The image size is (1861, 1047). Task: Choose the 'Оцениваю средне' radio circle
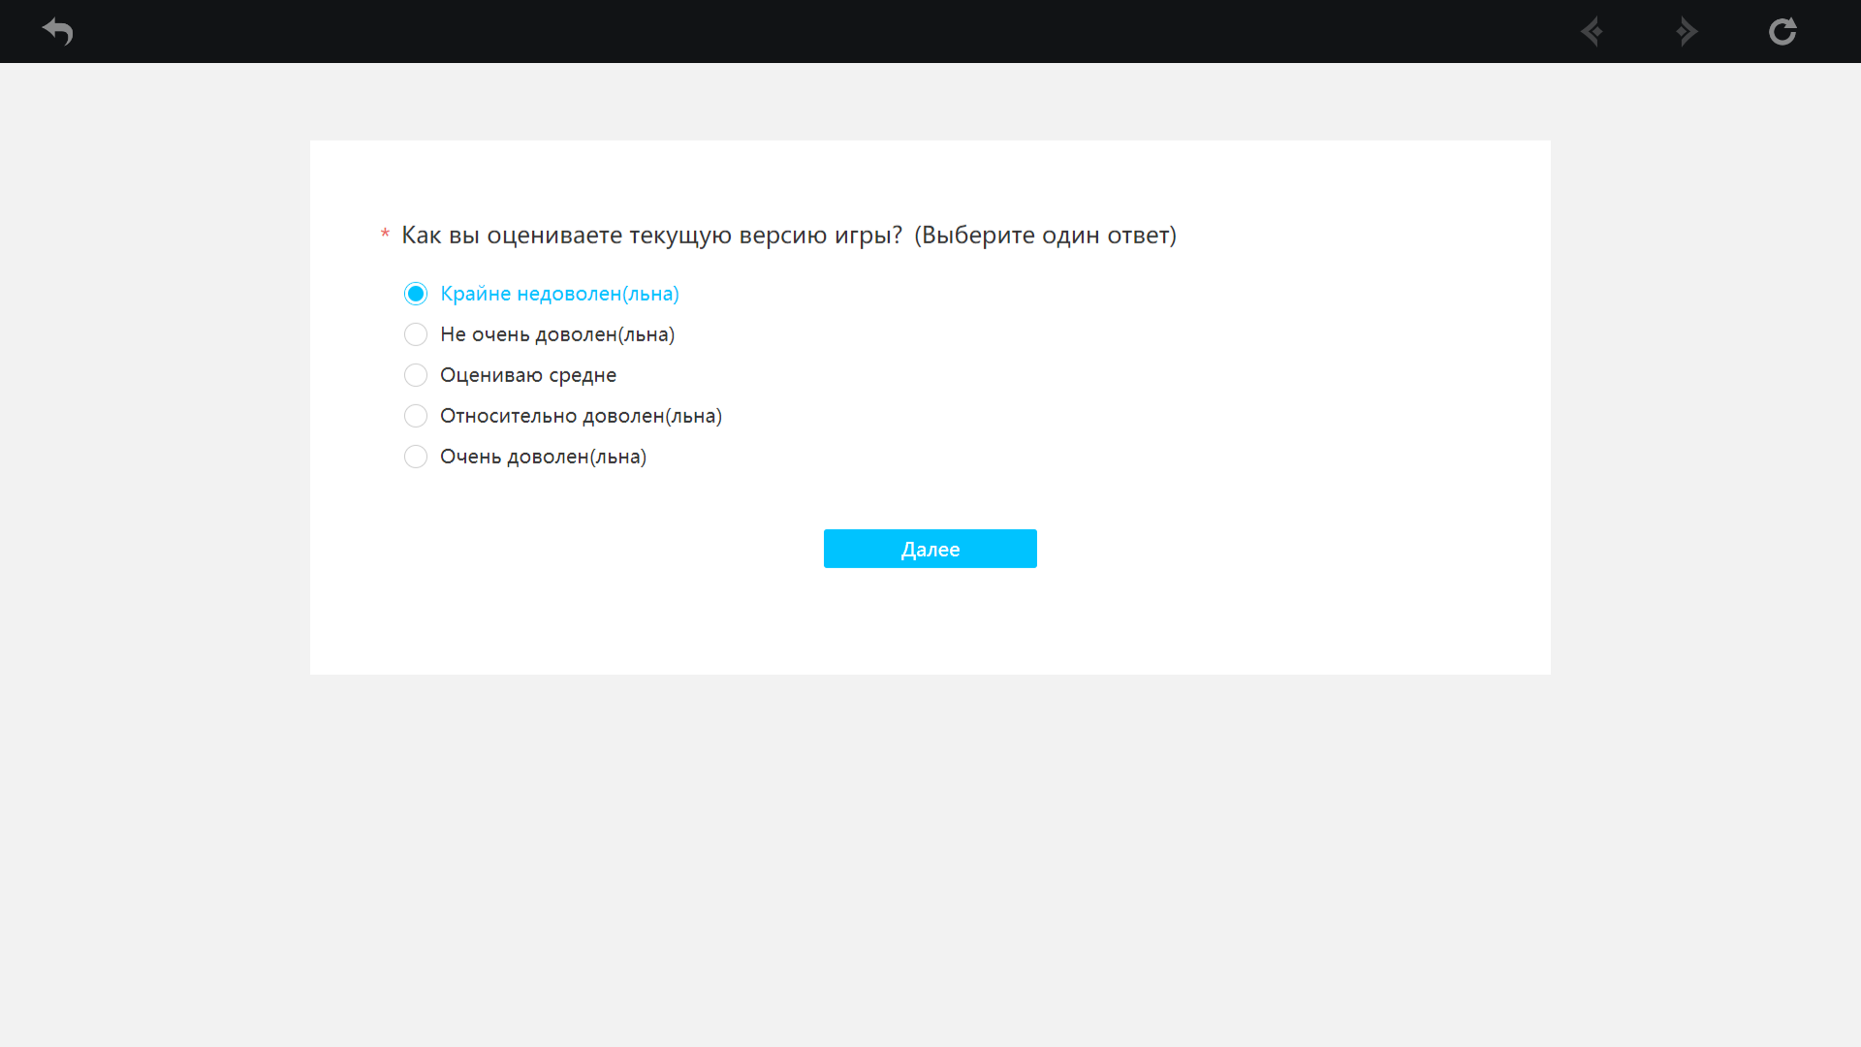coord(416,375)
